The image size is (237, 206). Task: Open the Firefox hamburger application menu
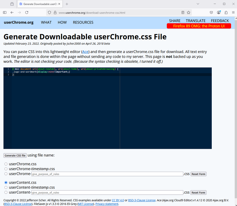tap(233, 12)
